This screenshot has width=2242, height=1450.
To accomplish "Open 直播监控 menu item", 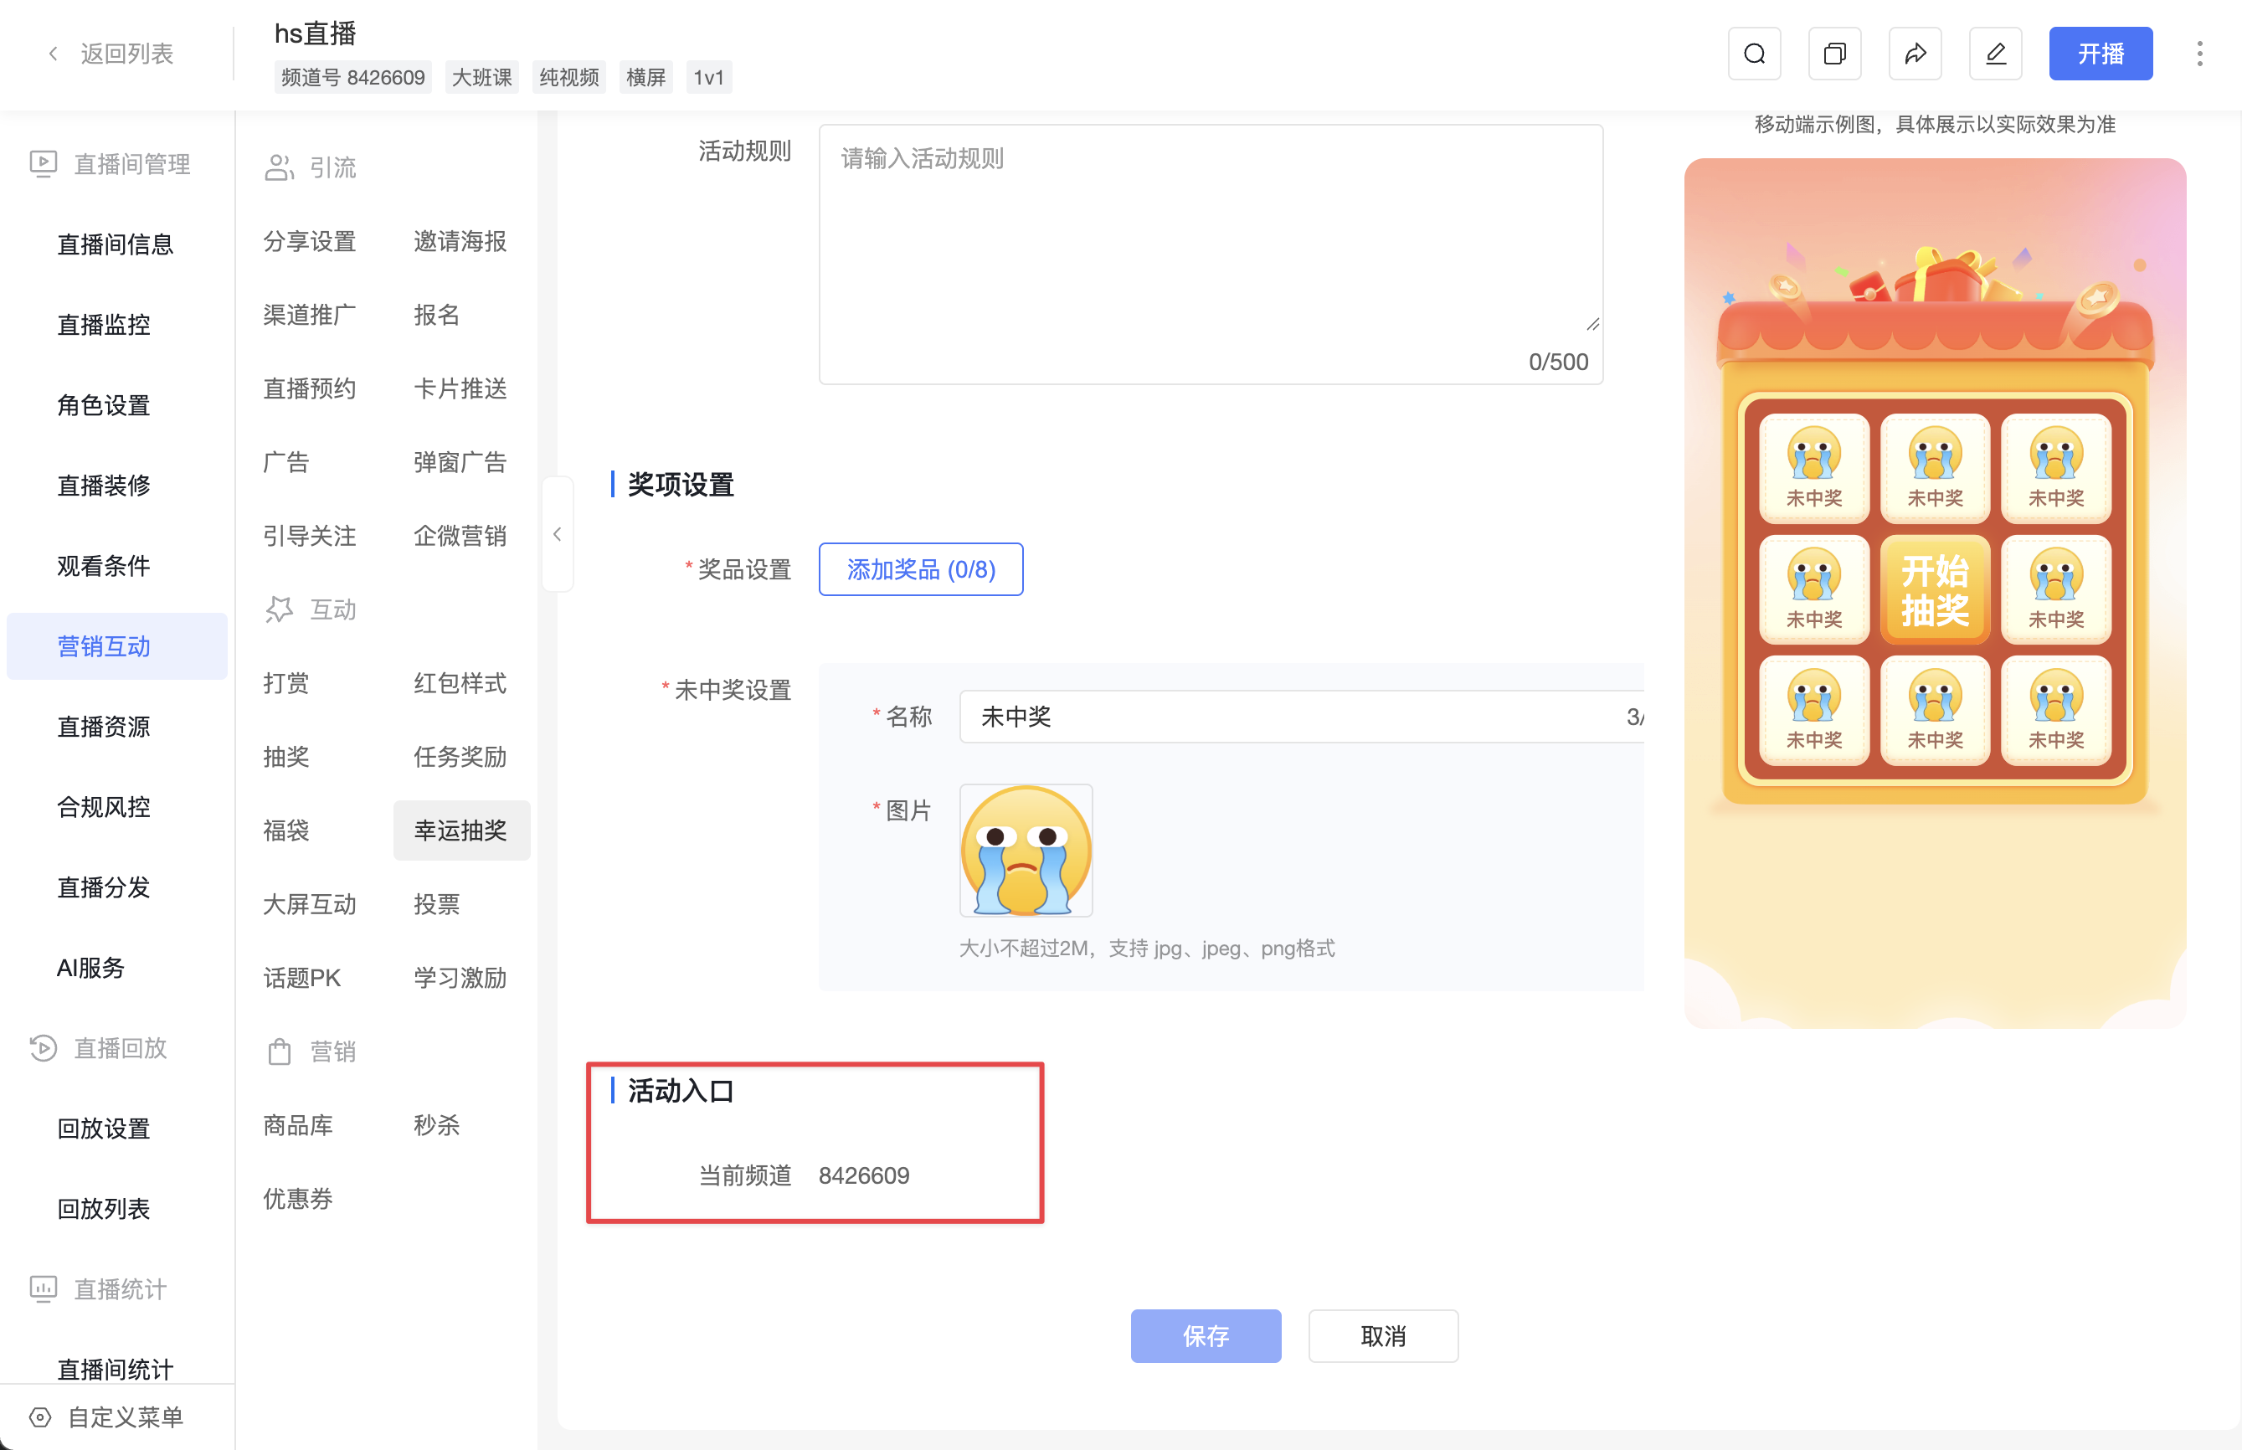I will click(105, 325).
